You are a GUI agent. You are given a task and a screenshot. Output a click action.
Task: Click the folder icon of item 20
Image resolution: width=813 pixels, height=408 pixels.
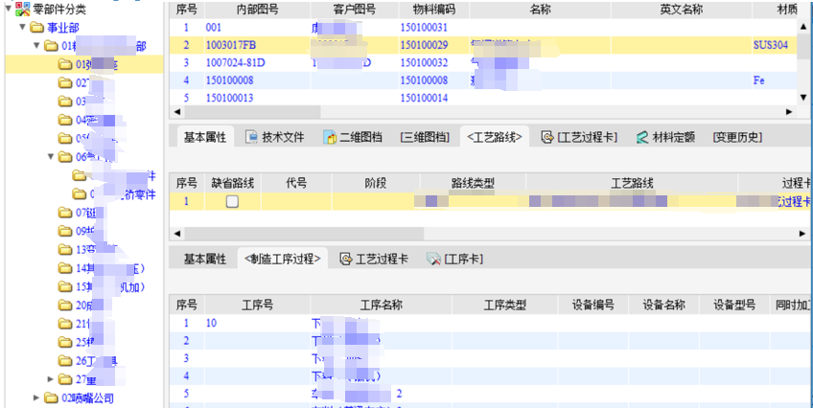tap(65, 306)
